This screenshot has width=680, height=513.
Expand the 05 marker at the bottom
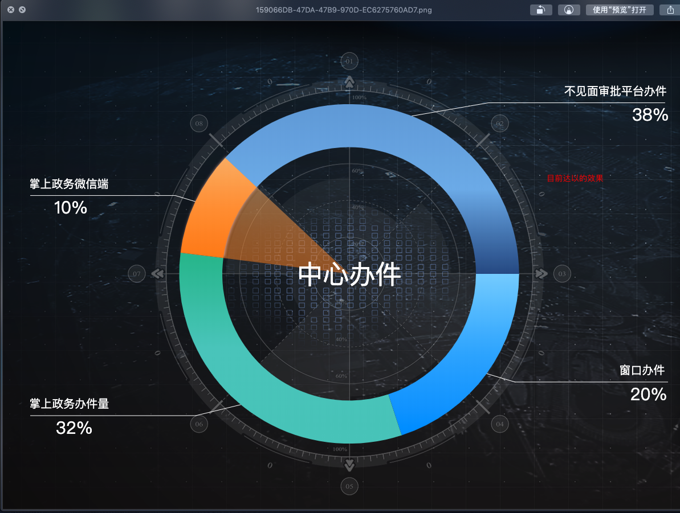(349, 486)
